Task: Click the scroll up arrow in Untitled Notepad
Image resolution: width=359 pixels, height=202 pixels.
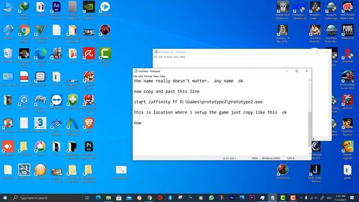Action: coord(310,80)
